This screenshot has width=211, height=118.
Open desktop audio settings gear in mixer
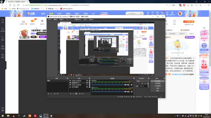point(132,85)
